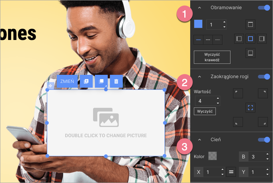
Task: Click the ZMIEŃ button above image
Action: coord(67,81)
